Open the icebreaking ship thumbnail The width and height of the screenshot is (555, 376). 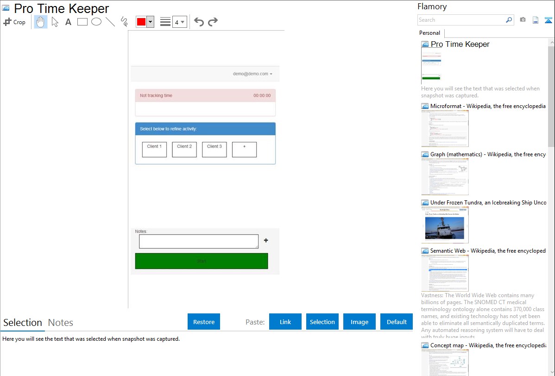(445, 225)
